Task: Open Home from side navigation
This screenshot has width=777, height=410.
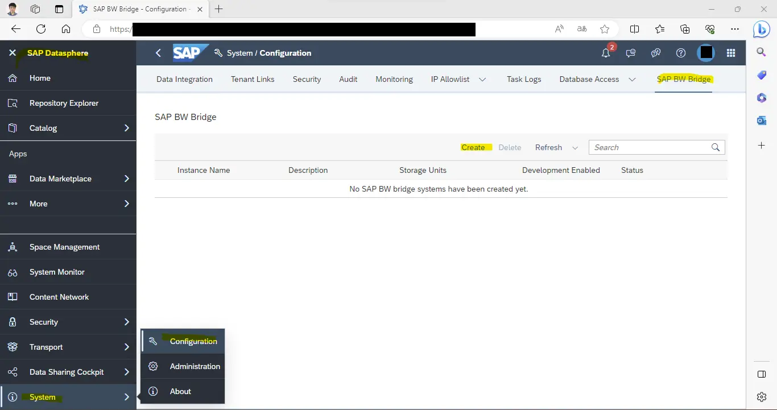Action: click(40, 78)
